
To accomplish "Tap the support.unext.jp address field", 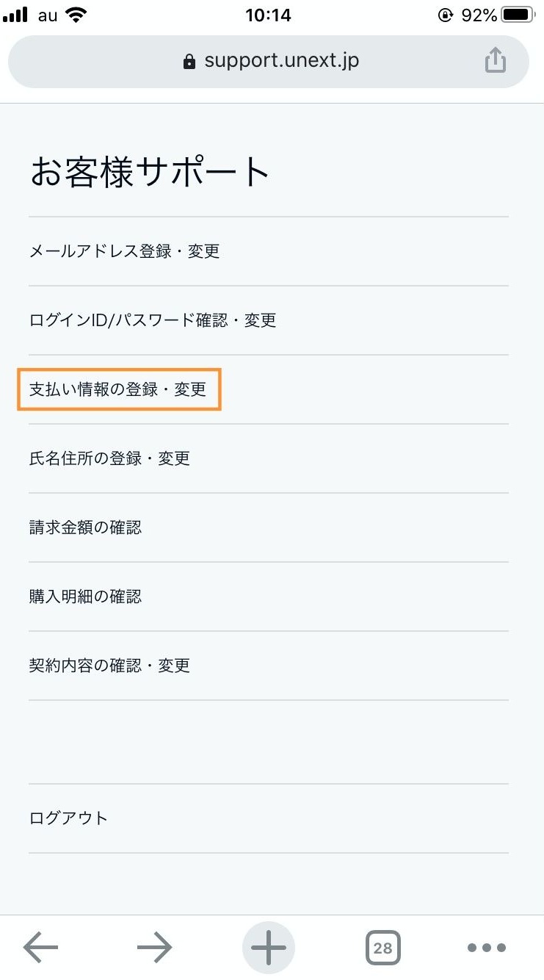I will coord(269,61).
